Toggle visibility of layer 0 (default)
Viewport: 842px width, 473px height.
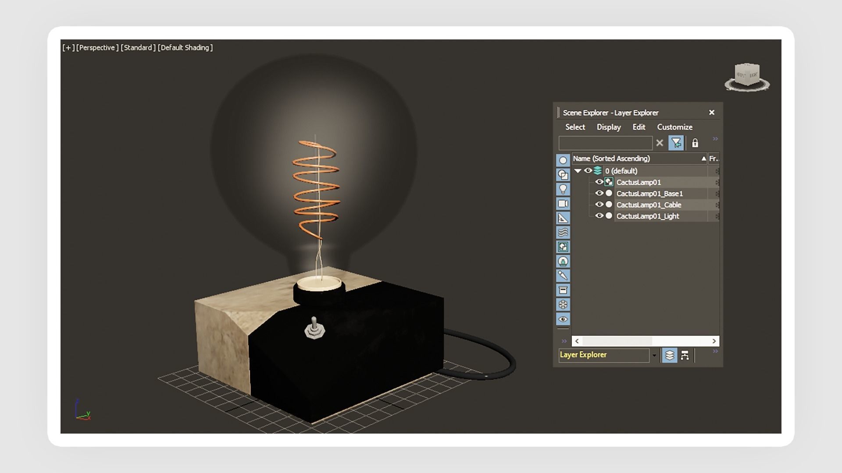(x=588, y=171)
